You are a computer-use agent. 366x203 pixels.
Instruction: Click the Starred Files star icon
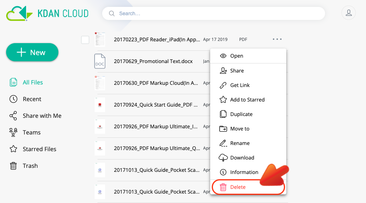pos(13,149)
